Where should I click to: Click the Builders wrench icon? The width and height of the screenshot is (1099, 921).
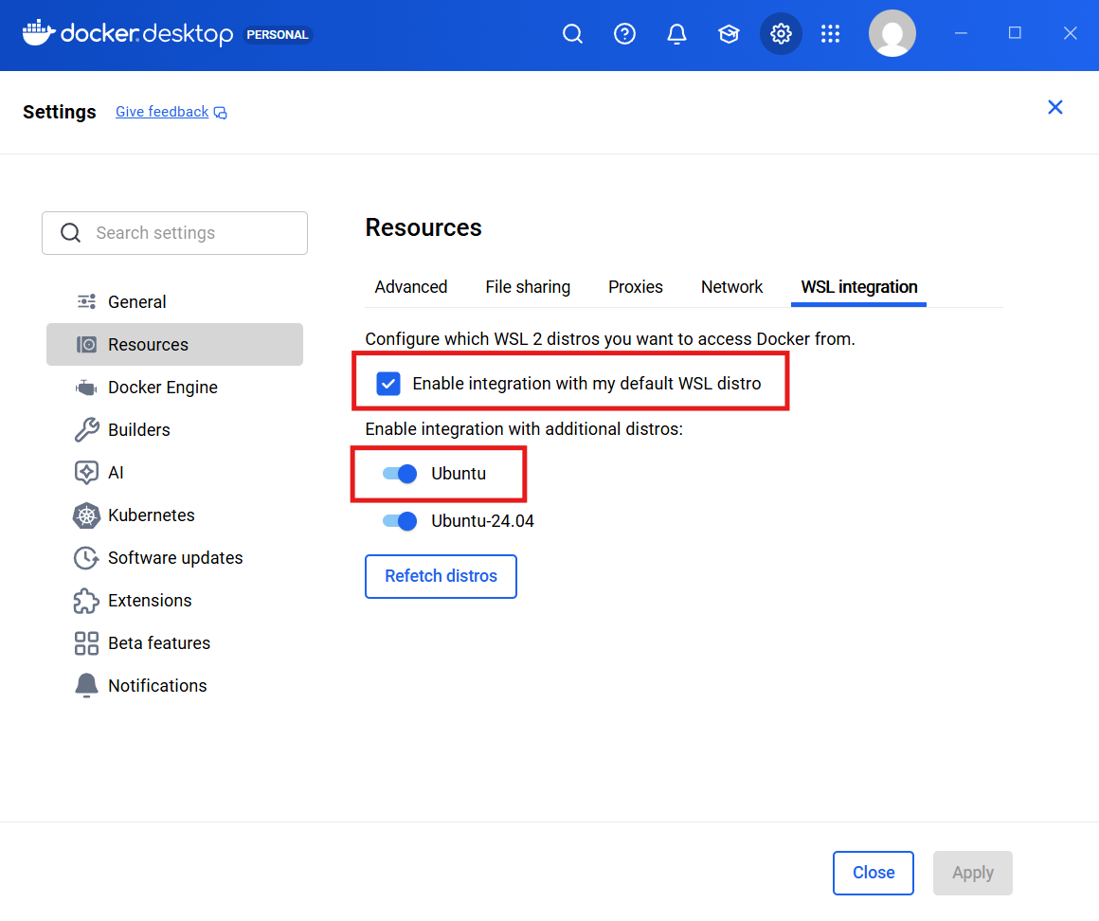pyautogui.click(x=86, y=429)
